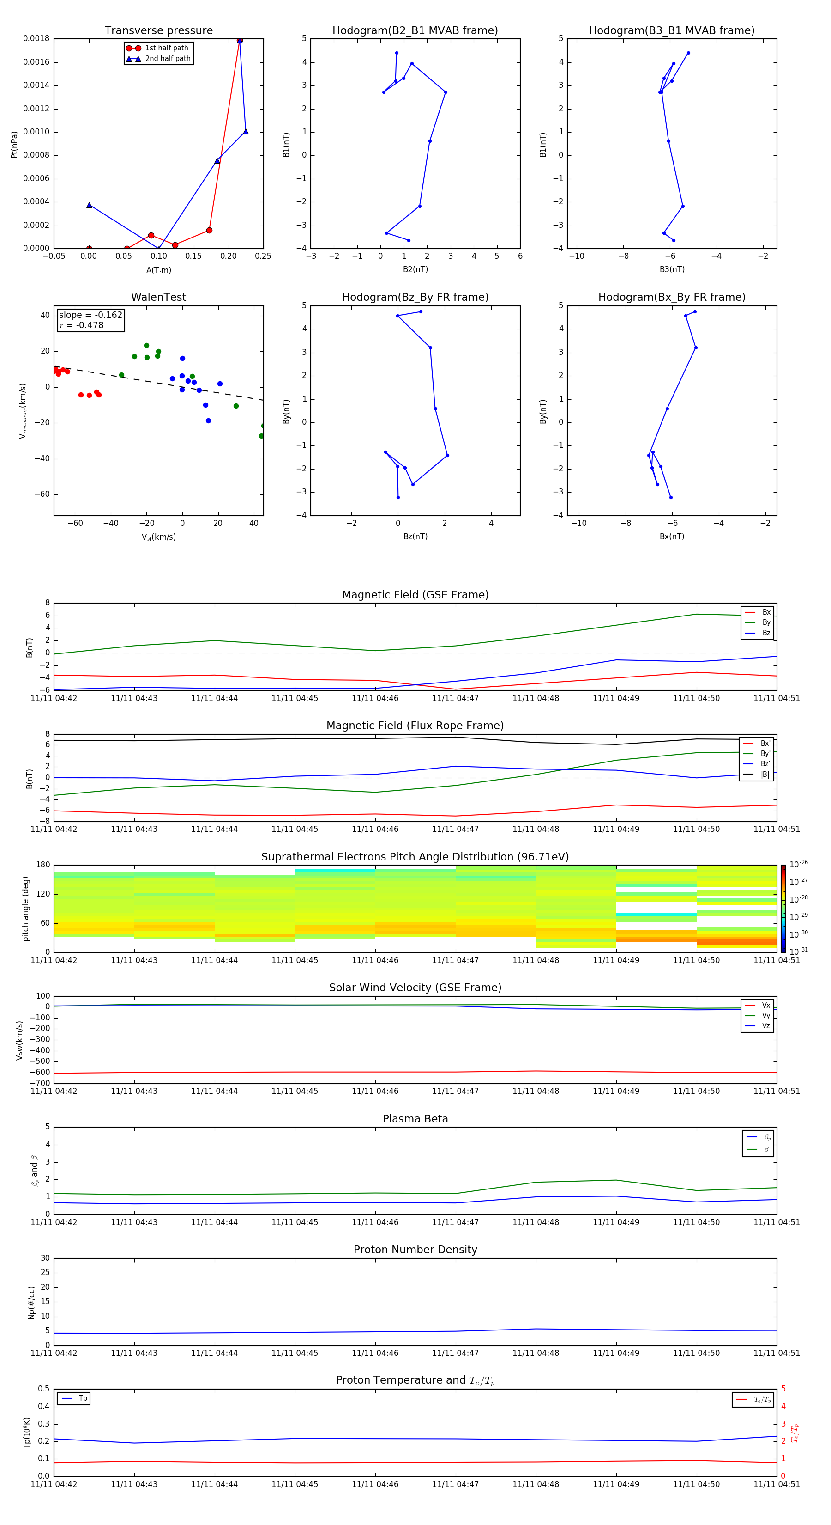Click the 'Proton Temperature and Te/Tp' title

click(415, 1380)
